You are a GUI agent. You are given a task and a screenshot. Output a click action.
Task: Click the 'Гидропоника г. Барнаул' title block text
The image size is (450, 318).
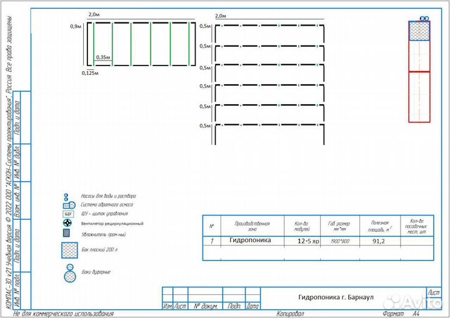point(336,296)
